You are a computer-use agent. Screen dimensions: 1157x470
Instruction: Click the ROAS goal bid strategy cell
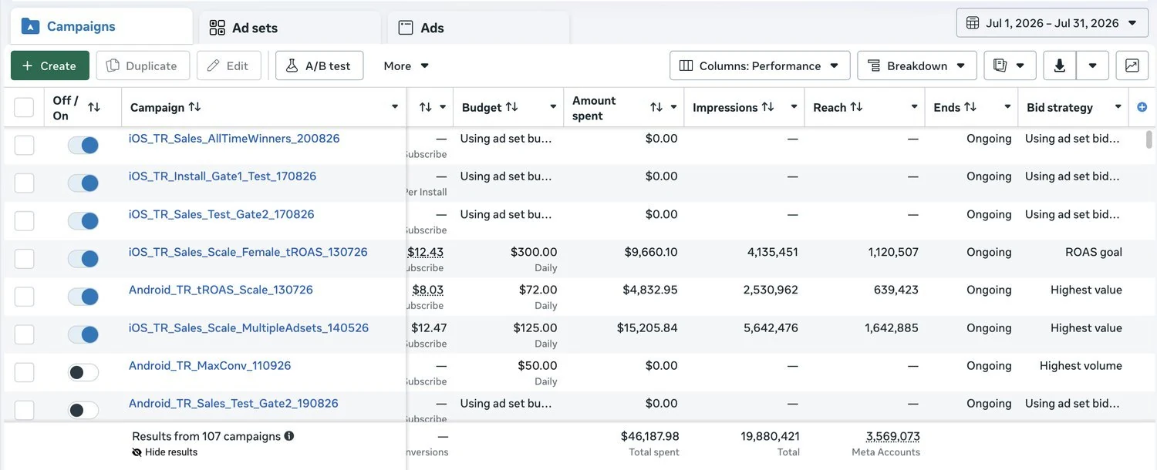click(x=1094, y=252)
